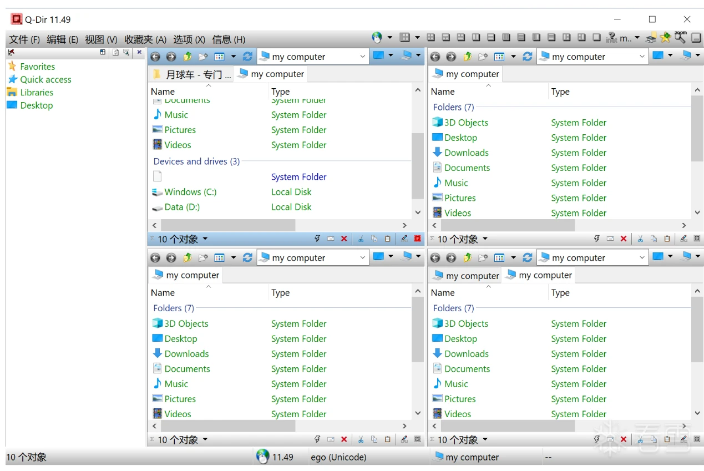Open the 选项 (X) menu
Viewport: 704px width, 471px height.
(x=189, y=39)
